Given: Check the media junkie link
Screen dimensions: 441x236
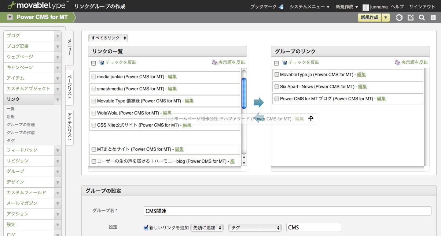Looking at the screenshot, I should point(94,77).
